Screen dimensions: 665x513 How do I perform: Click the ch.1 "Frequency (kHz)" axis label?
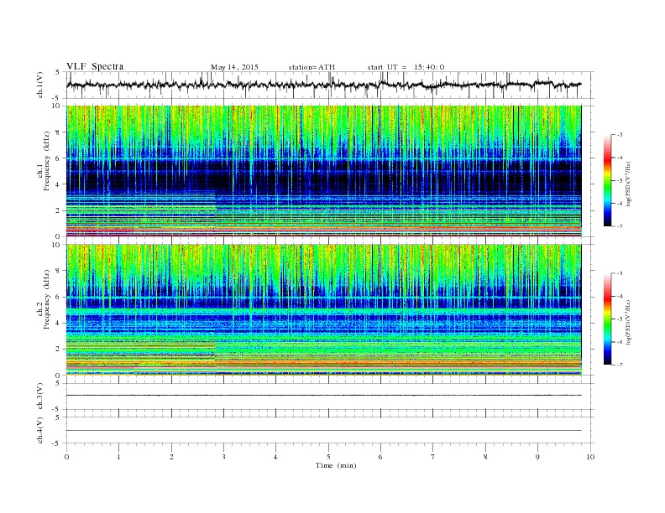pos(47,161)
